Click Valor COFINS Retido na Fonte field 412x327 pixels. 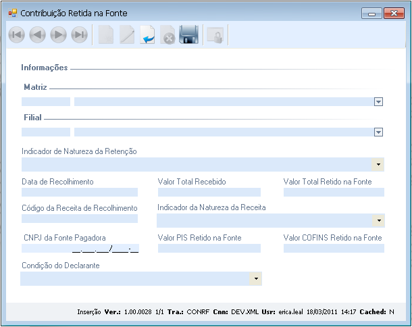(x=334, y=249)
